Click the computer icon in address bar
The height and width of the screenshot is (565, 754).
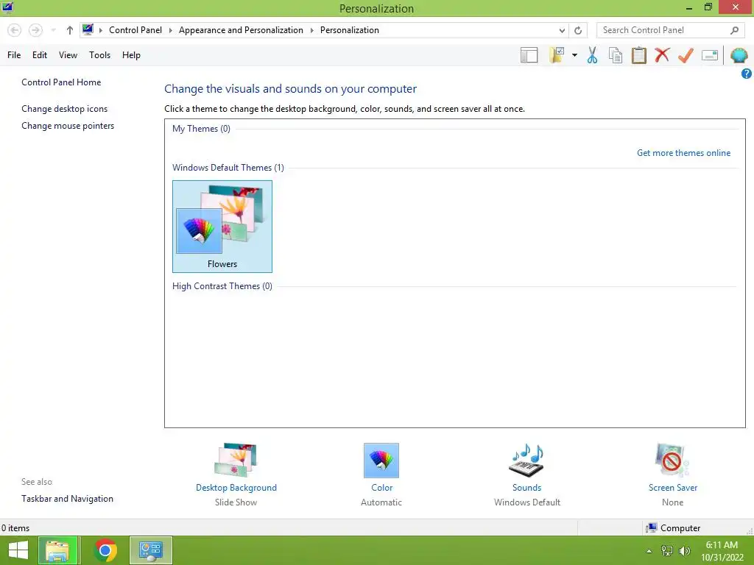point(88,29)
